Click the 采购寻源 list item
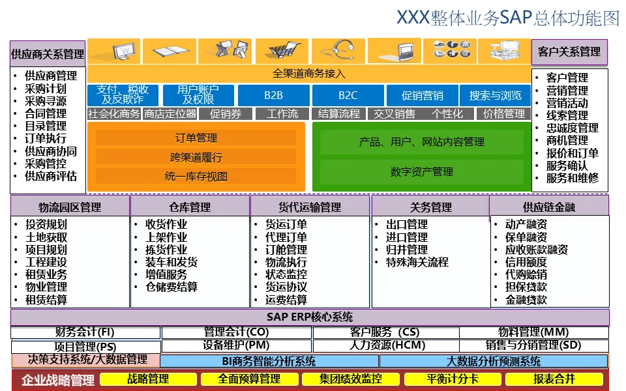This screenshot has height=391, width=626. coord(46,101)
